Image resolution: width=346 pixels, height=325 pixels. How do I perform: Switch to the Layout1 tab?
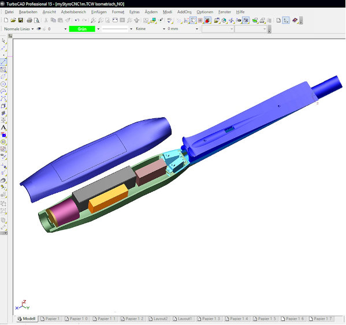pos(183,319)
